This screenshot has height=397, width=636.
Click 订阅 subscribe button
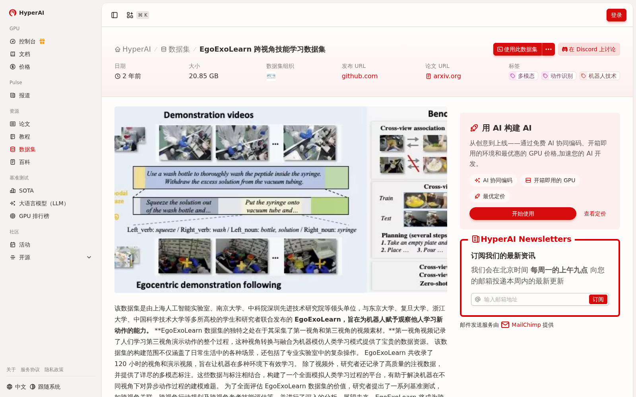point(598,299)
